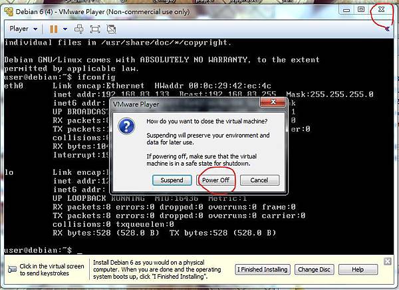
Task: Click the 'lo' interface name in terminal
Action: (9, 172)
